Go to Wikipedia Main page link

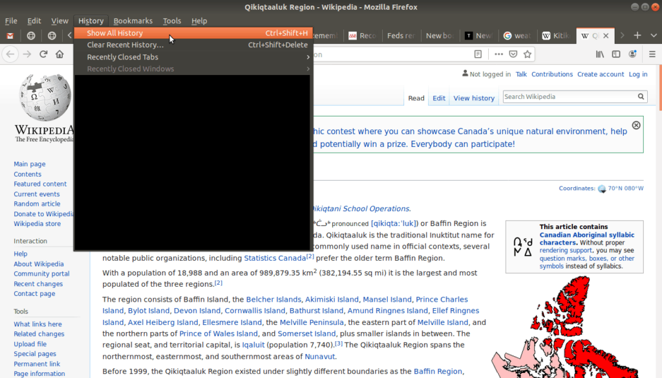click(30, 164)
